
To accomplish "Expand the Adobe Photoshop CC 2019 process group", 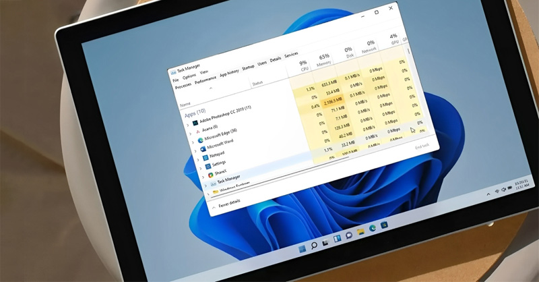I will (188, 125).
